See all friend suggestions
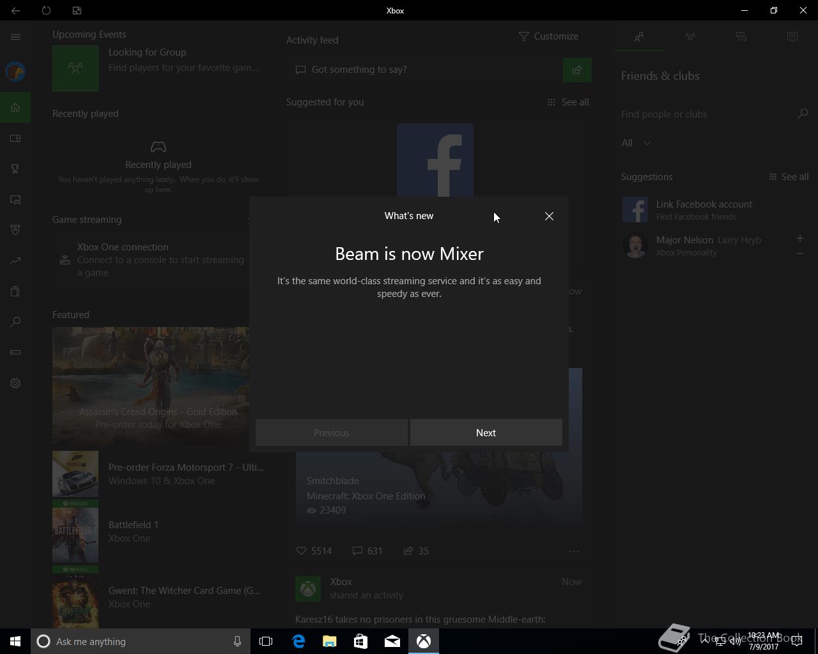 789,177
